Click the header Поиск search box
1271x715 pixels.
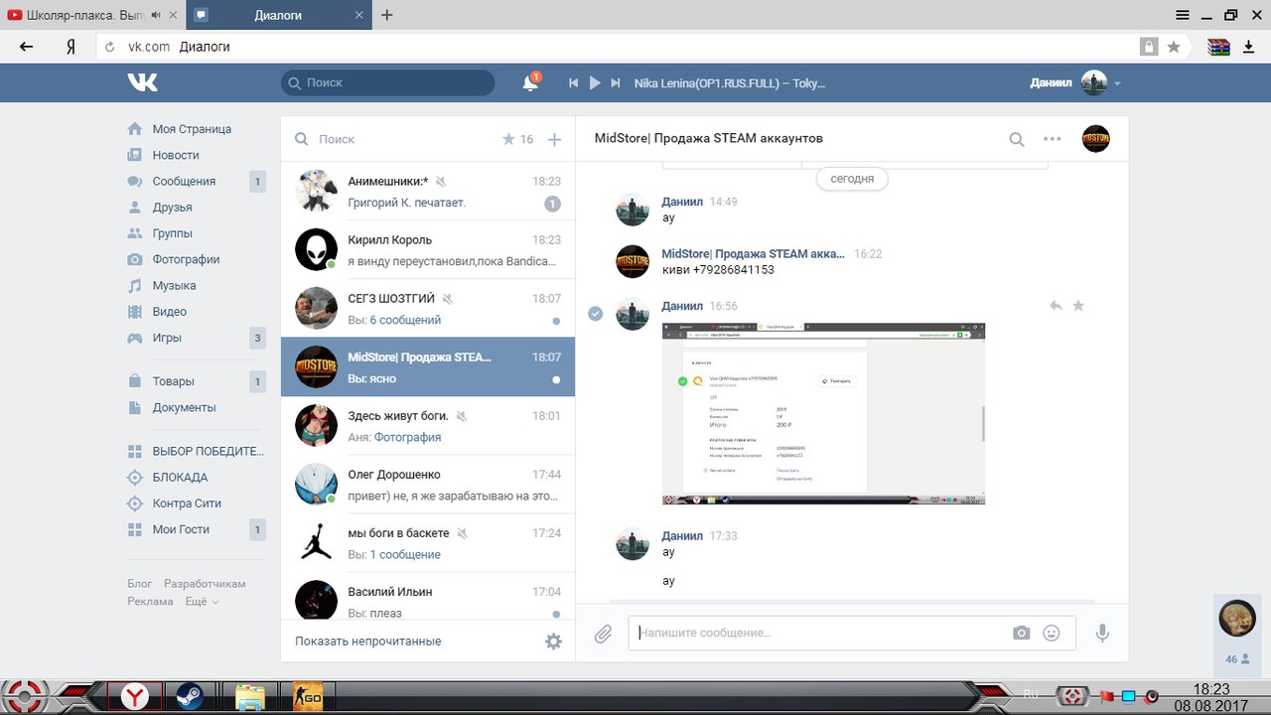[387, 83]
